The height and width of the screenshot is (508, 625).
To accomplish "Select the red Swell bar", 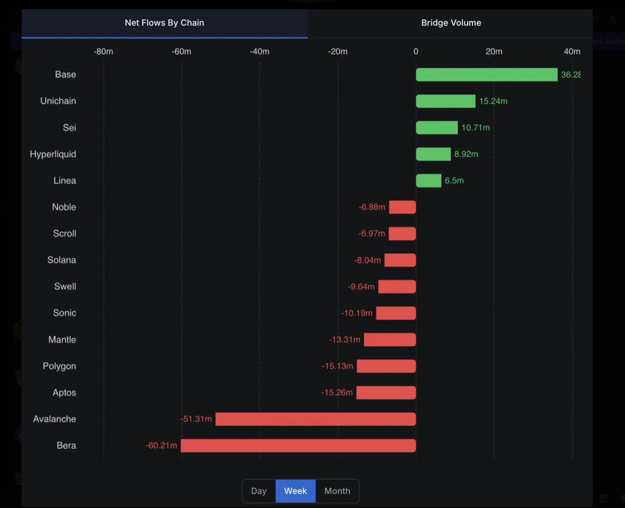I will tap(397, 287).
